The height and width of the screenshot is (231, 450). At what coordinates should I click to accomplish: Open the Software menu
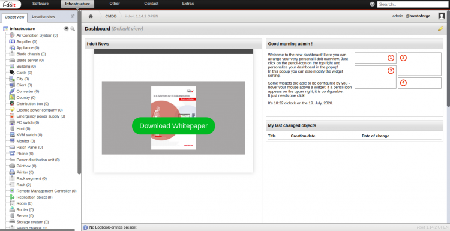pyautogui.click(x=40, y=4)
